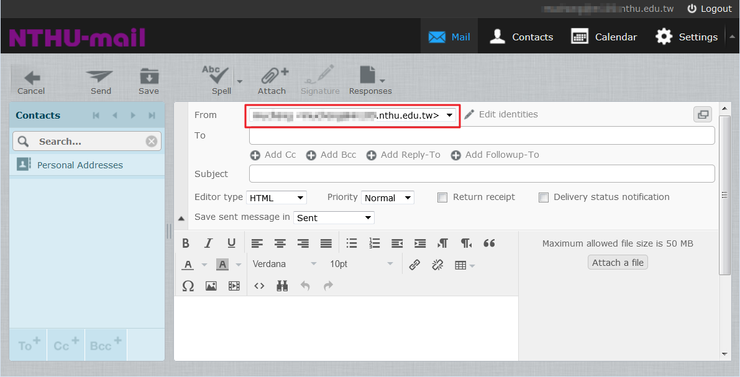Click into the Subject input field
The width and height of the screenshot is (740, 377).
482,174
